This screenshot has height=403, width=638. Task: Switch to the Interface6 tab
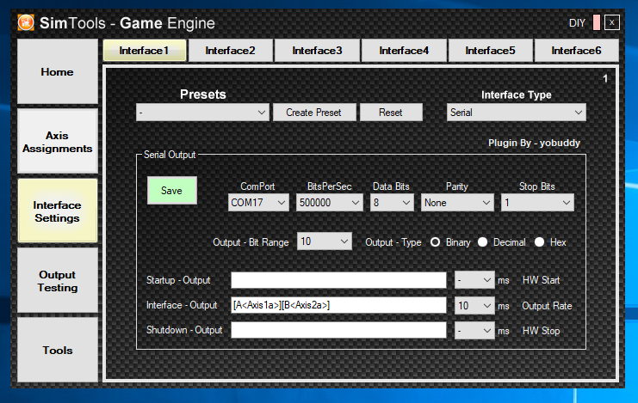point(577,51)
